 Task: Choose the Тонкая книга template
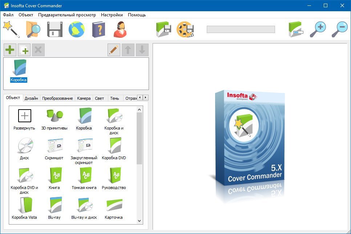point(84,178)
